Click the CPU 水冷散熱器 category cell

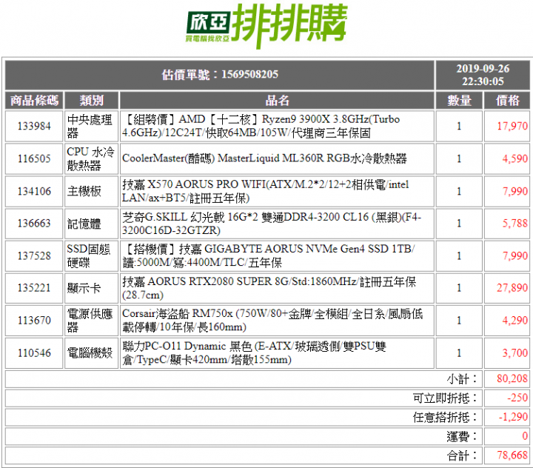pyautogui.click(x=90, y=158)
